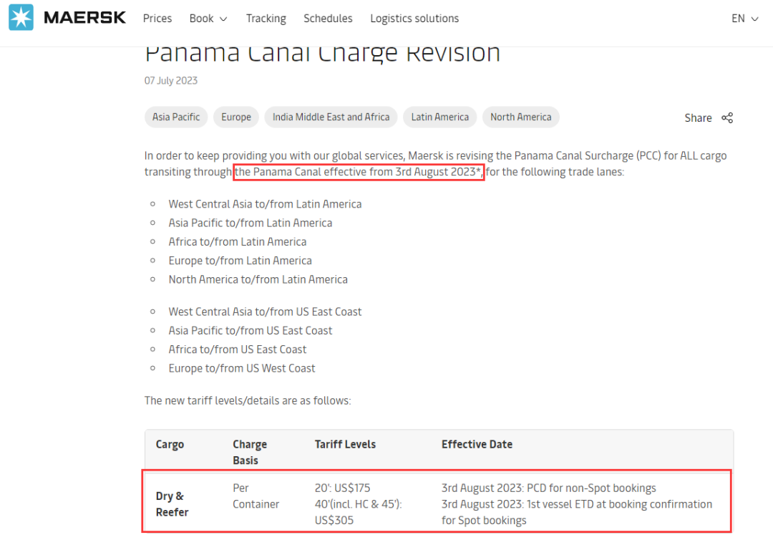The width and height of the screenshot is (773, 545).
Task: Click the North America tag
Action: point(520,117)
